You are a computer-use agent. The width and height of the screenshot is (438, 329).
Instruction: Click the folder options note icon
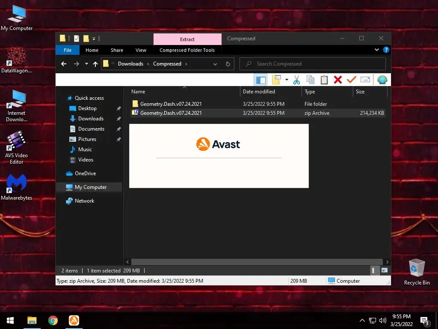[x=276, y=80]
